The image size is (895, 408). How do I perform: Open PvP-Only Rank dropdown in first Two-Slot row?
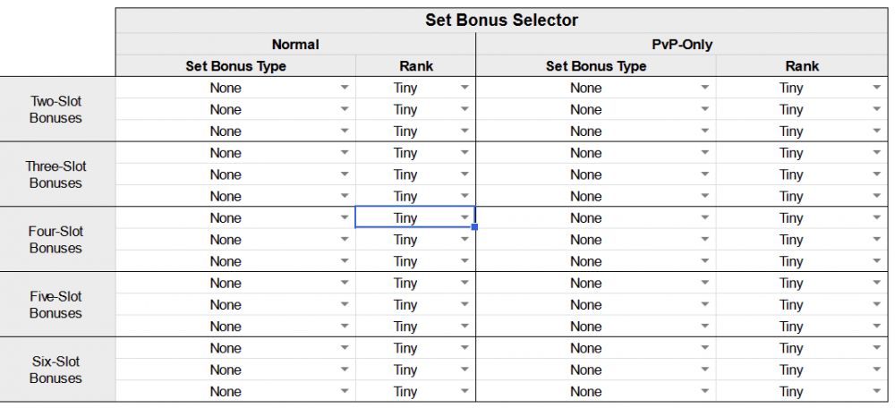pos(876,88)
